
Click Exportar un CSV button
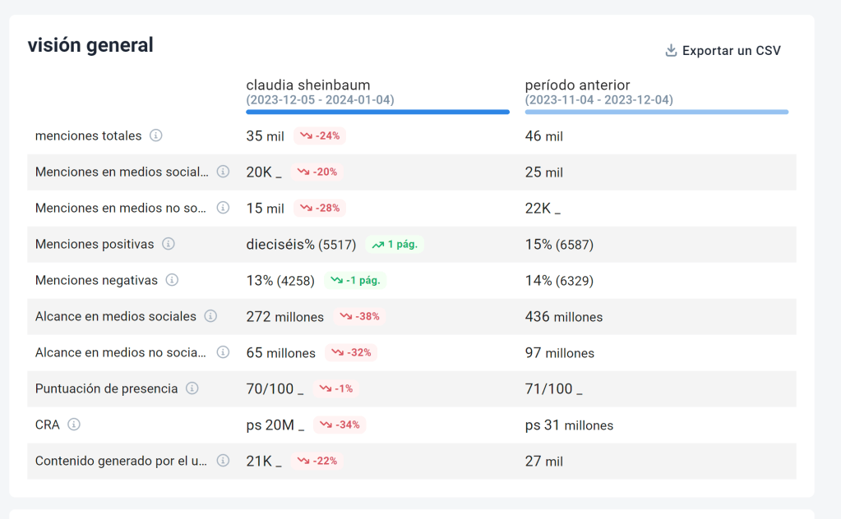(723, 51)
